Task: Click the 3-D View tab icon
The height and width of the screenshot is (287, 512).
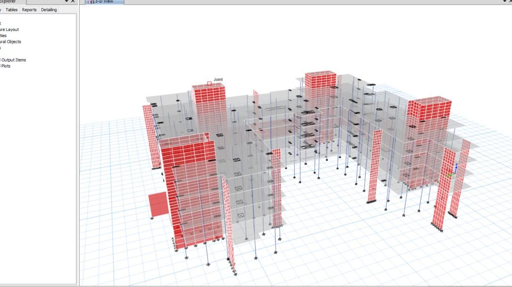Action: tap(91, 1)
